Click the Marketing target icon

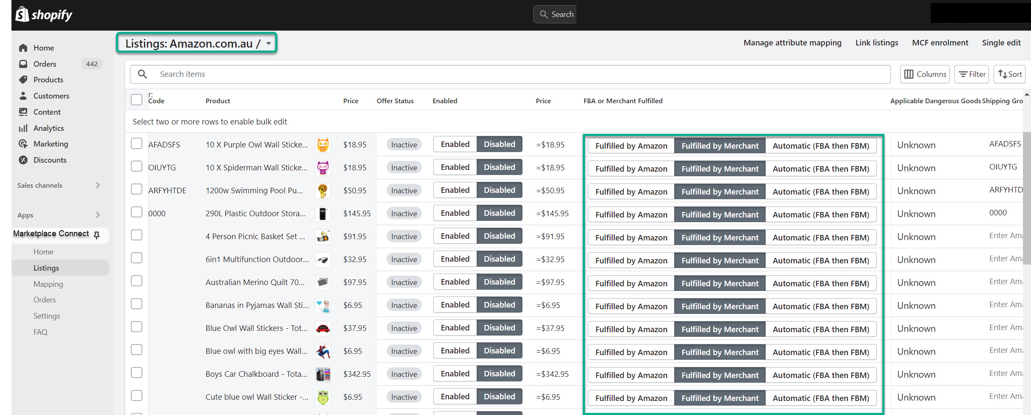(23, 144)
